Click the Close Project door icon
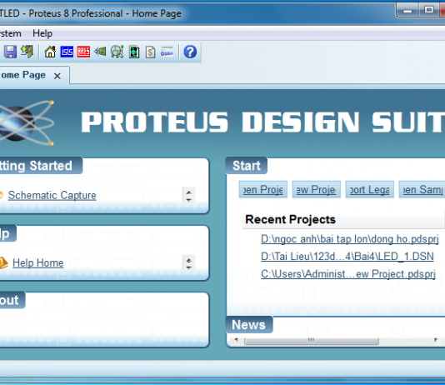445x385 pixels. tap(27, 52)
